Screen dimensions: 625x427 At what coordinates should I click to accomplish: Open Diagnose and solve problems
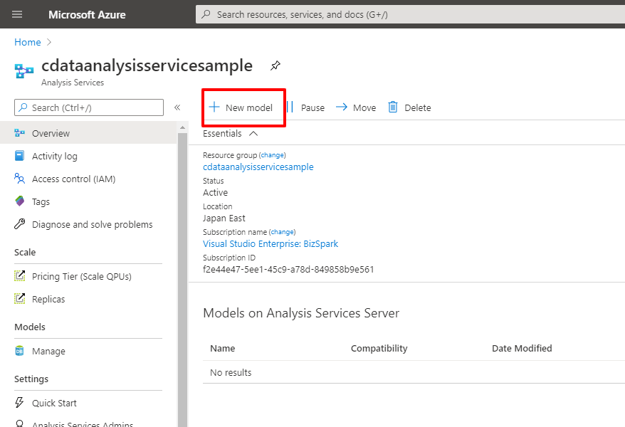(x=92, y=224)
